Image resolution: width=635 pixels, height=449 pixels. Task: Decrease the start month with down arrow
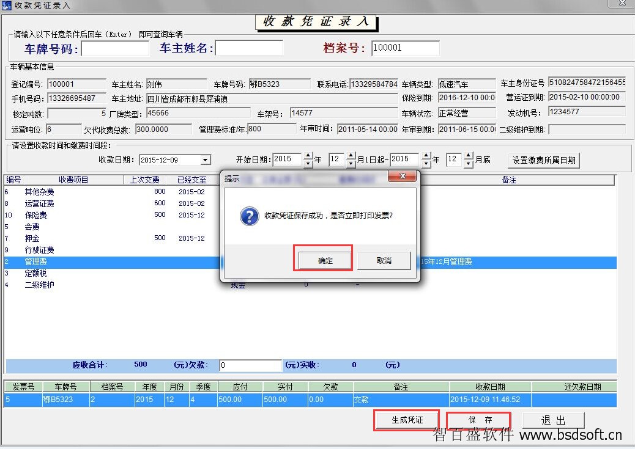(351, 164)
